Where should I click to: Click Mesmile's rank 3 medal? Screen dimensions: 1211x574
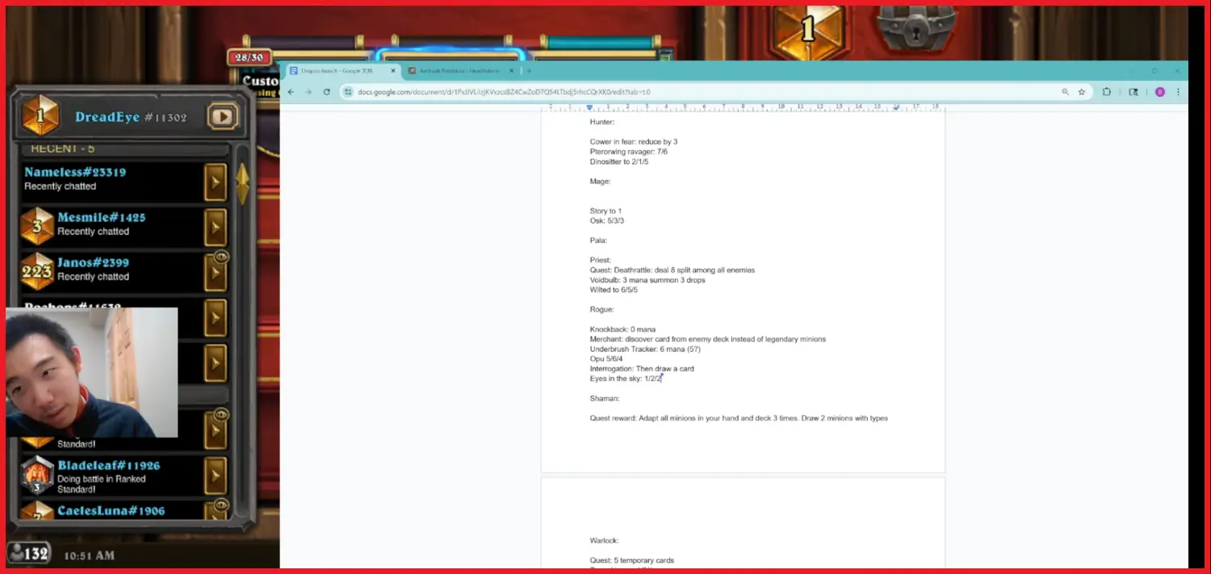coord(37,226)
